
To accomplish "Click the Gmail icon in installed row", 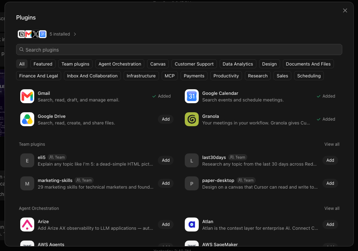I will [x=28, y=34].
